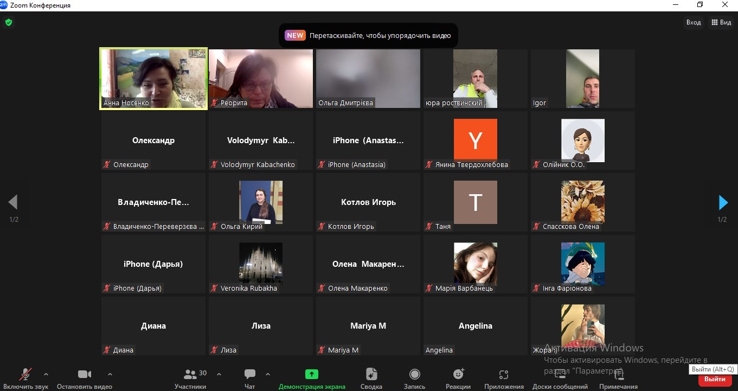
Task: Click the green encryption shield icon
Action: [9, 23]
